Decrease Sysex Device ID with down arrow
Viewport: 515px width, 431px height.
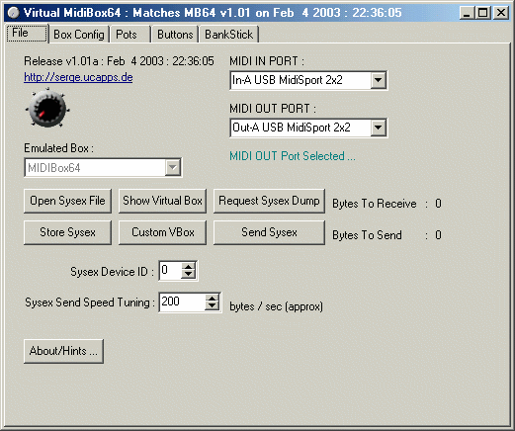tap(189, 275)
